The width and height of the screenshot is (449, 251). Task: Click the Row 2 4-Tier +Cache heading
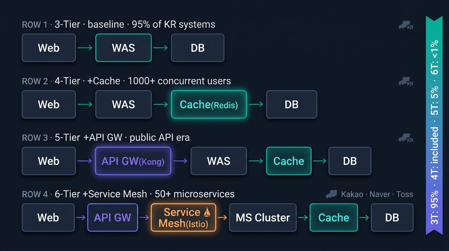click(x=126, y=81)
